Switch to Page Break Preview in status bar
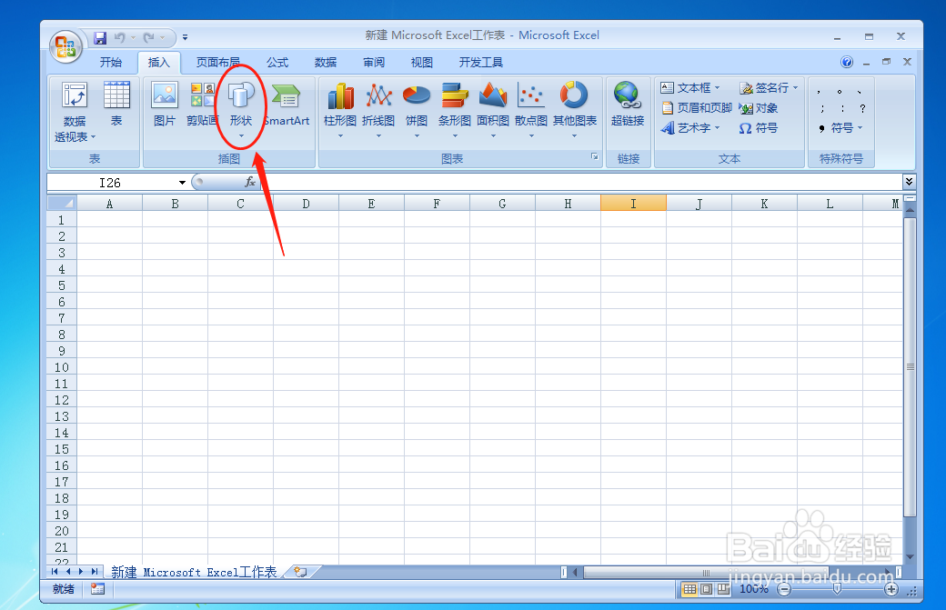Screen dimensions: 946x610 tap(723, 589)
